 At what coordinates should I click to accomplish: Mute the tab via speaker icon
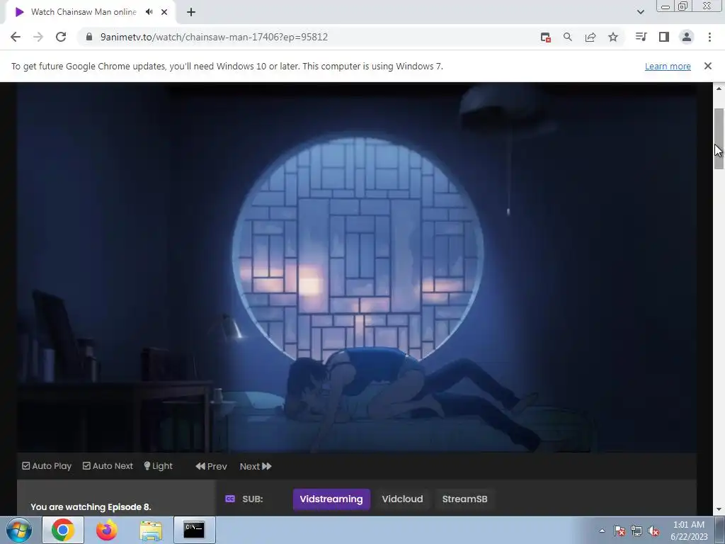click(x=149, y=12)
